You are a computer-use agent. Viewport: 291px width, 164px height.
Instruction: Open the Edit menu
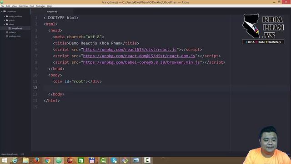[x=8, y=6]
